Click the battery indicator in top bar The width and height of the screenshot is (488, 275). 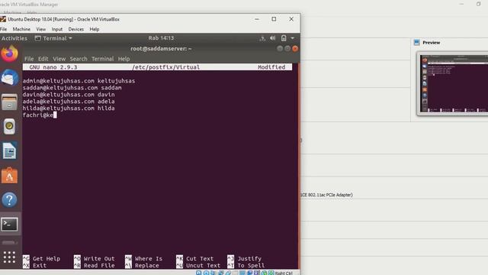284,38
